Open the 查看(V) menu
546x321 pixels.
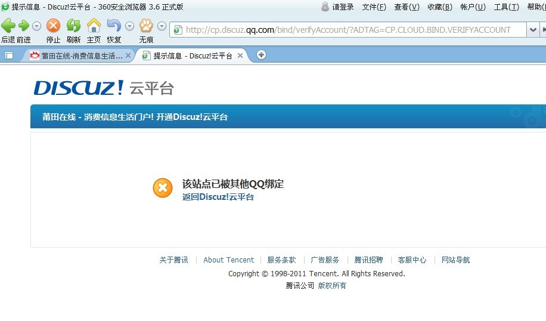407,7
